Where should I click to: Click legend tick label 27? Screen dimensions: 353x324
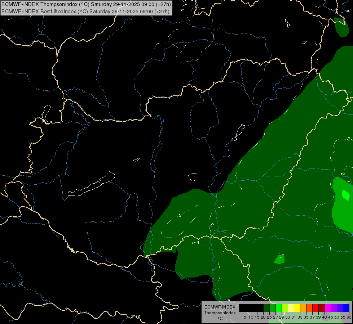pos(275,317)
